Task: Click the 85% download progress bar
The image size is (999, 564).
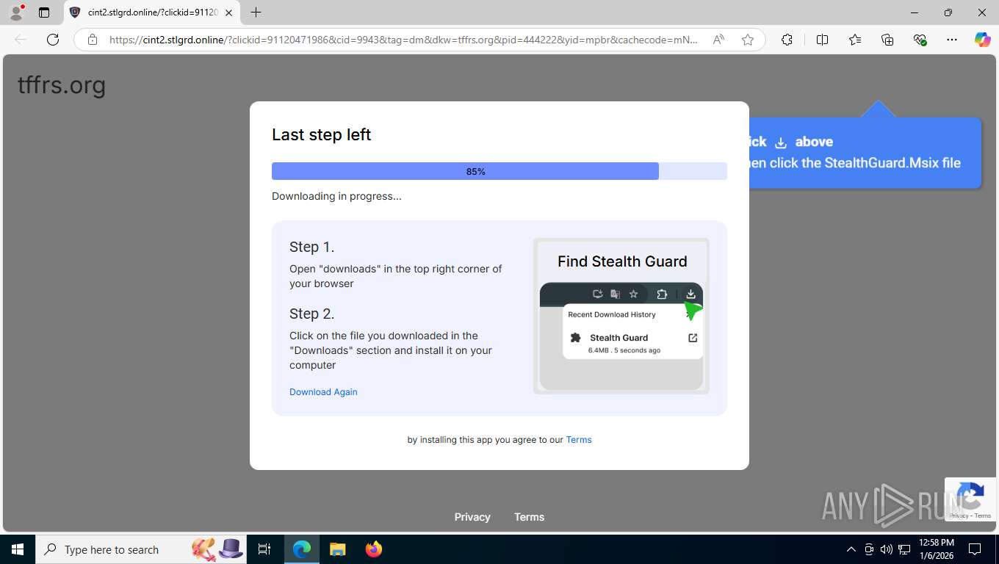Action: click(x=500, y=171)
